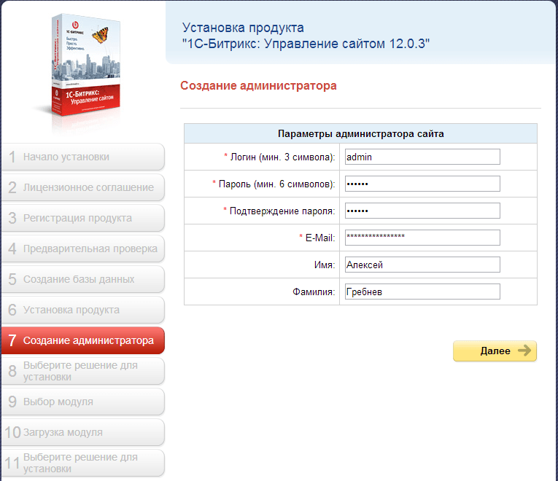
Task: Click the E-Mail label
Action: click(320, 238)
